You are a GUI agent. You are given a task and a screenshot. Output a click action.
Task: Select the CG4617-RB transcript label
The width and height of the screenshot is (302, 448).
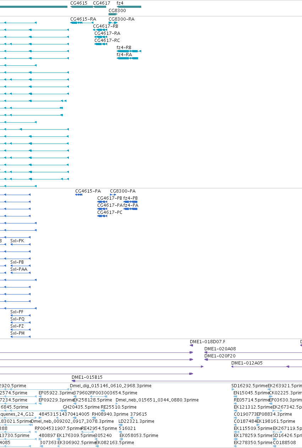coord(105,26)
